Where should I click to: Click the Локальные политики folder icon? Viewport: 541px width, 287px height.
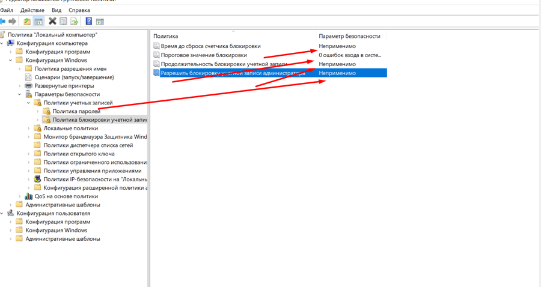click(38, 128)
